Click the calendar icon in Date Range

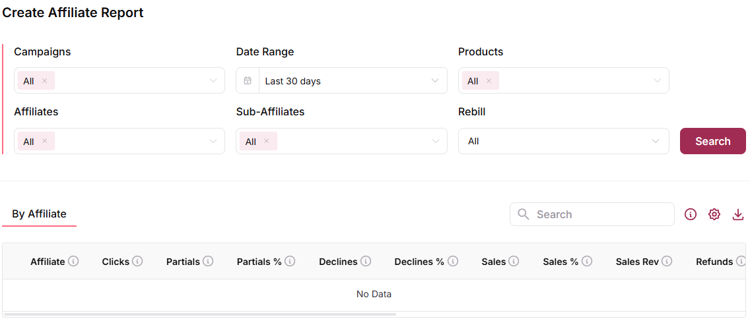coord(248,80)
